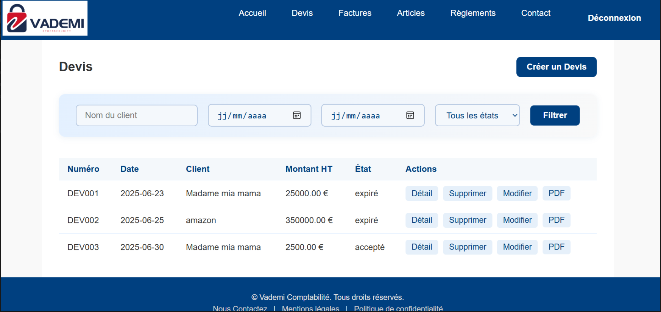Open Détail for DEV001
661x312 pixels.
click(422, 193)
